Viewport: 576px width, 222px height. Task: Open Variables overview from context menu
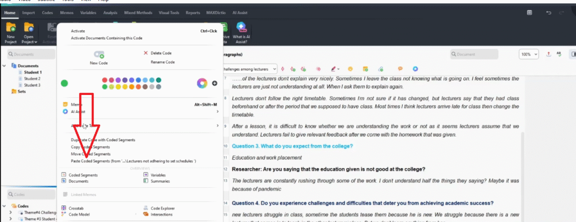point(158,175)
